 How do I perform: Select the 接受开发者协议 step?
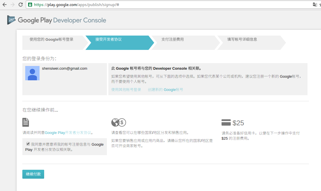point(109,40)
